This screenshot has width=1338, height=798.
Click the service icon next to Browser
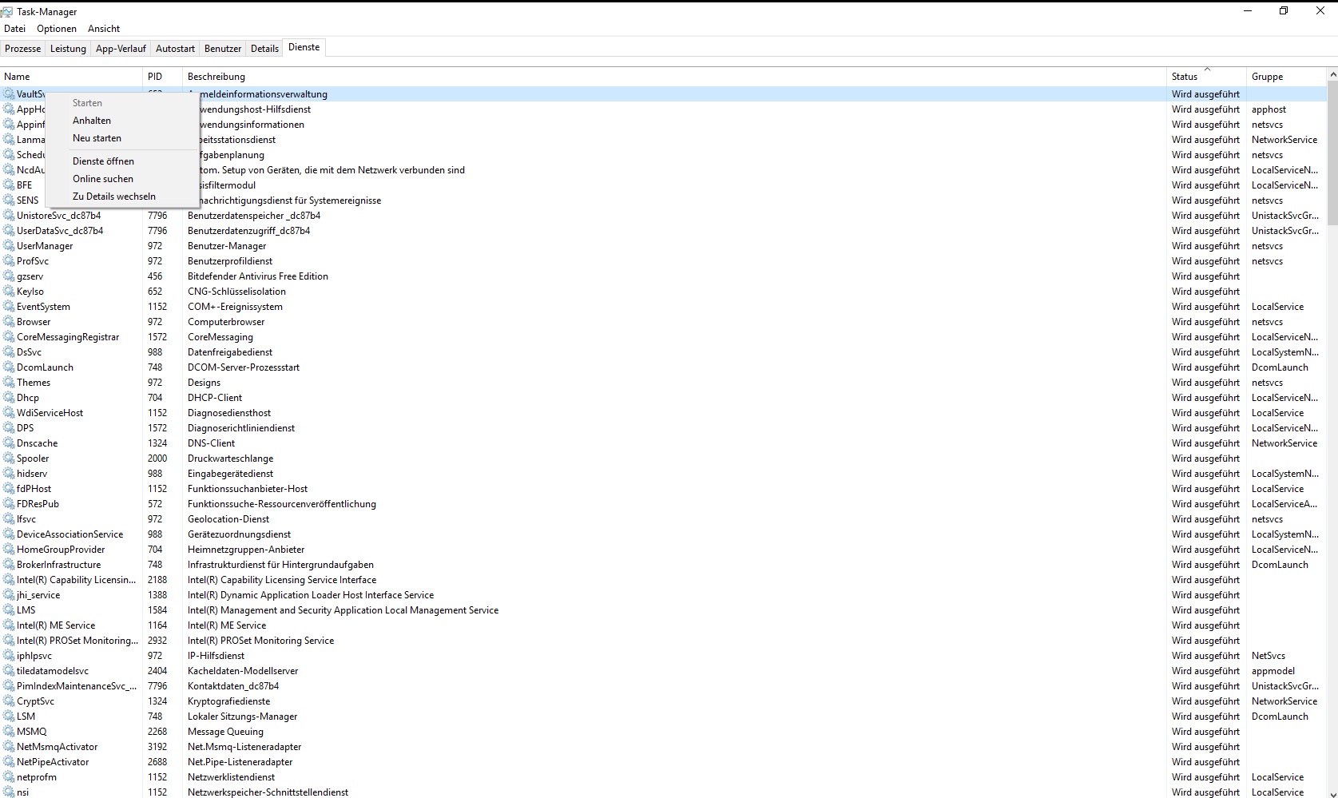(x=9, y=322)
